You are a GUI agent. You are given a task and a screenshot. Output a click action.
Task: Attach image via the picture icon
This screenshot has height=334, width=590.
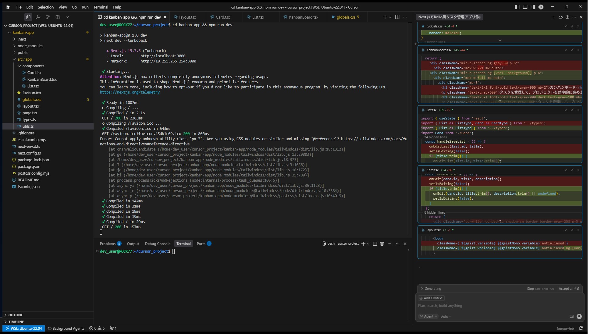(x=571, y=316)
